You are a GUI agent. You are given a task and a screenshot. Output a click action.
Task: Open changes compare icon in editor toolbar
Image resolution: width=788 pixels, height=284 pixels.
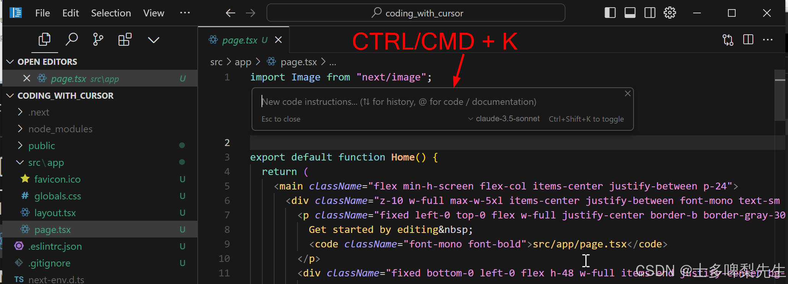(728, 40)
